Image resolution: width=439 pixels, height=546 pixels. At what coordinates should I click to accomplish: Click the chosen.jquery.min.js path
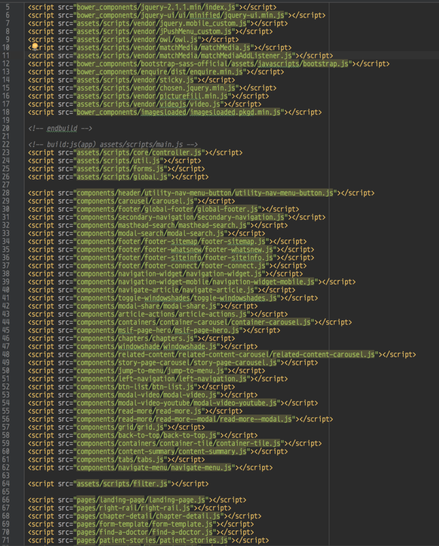click(x=156, y=88)
